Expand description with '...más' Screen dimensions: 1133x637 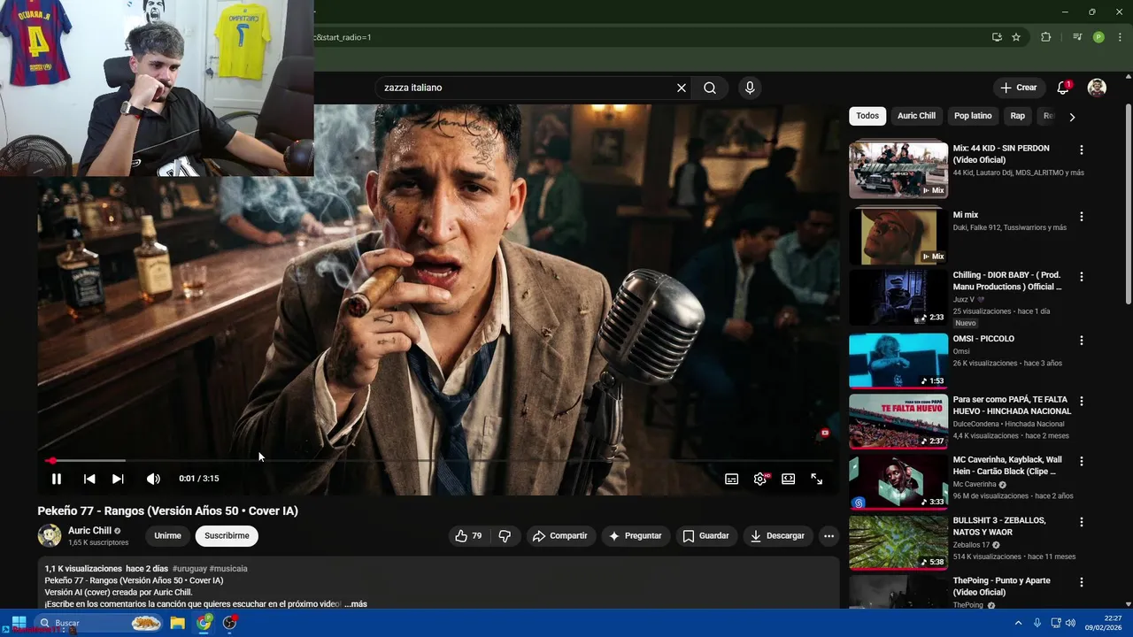[x=355, y=604]
